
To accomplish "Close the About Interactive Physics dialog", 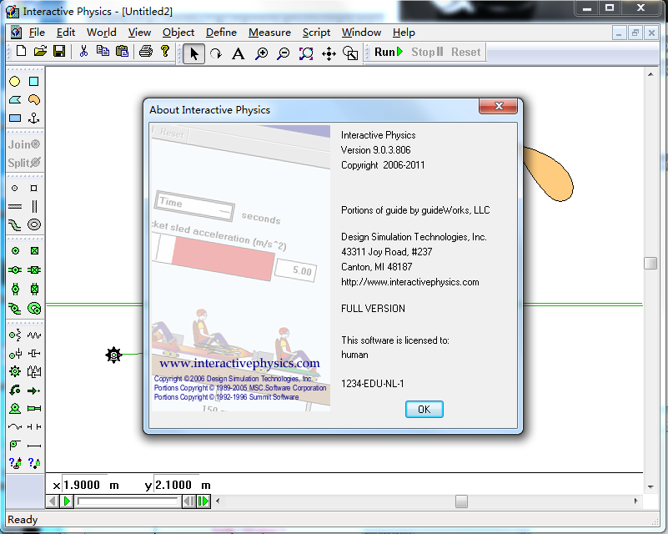I will [x=499, y=106].
